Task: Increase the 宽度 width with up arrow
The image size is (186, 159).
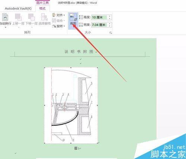Action: pyautogui.click(x=110, y=24)
